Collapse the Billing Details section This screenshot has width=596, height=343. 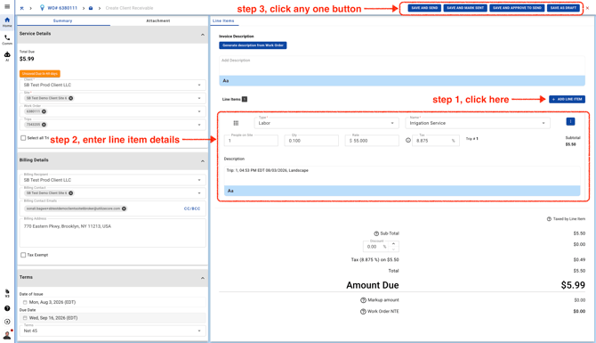(x=202, y=161)
